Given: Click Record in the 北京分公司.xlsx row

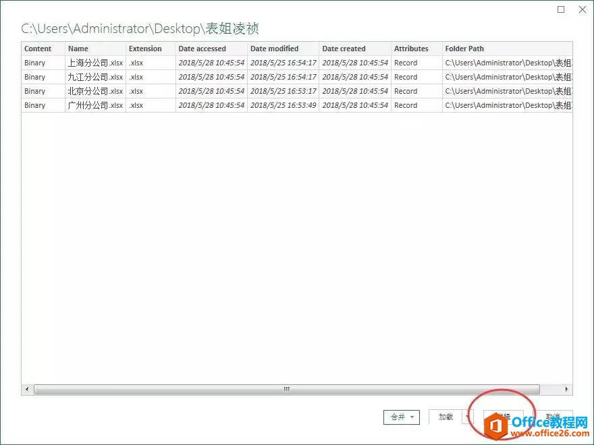Looking at the screenshot, I should tap(416, 91).
